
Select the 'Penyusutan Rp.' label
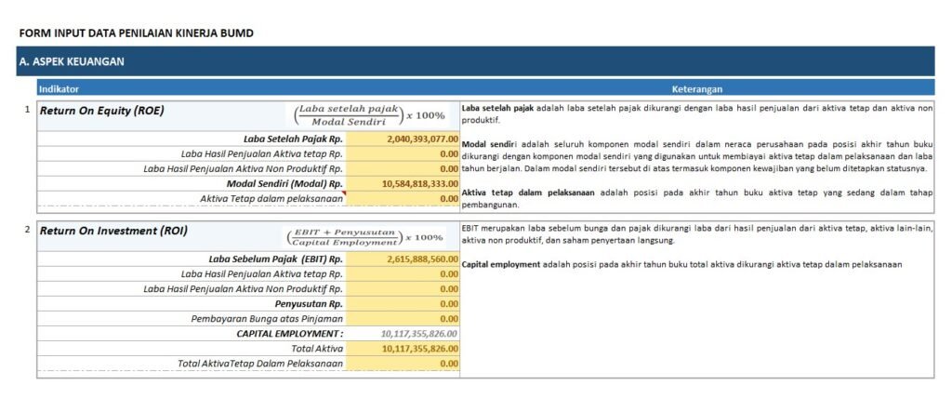click(x=309, y=304)
